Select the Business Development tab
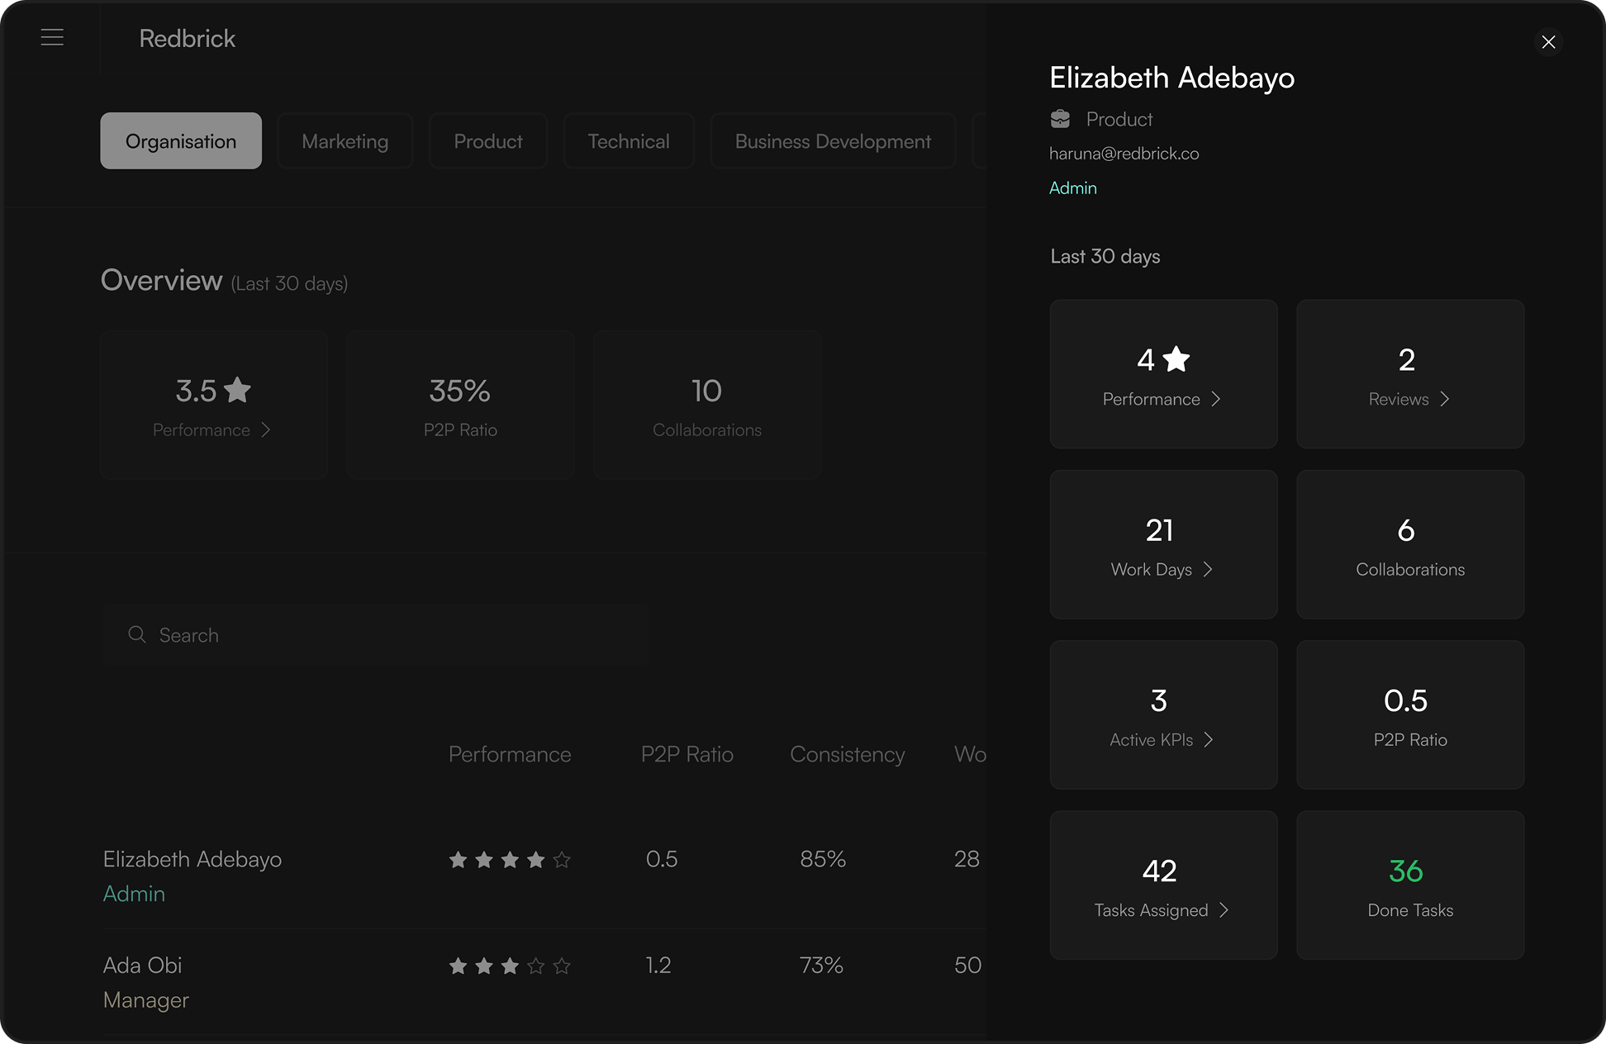1606x1044 pixels. click(832, 141)
